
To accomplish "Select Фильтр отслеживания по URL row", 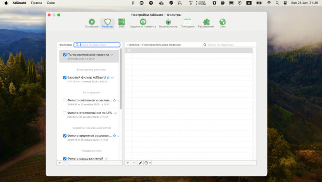I will [89, 115].
